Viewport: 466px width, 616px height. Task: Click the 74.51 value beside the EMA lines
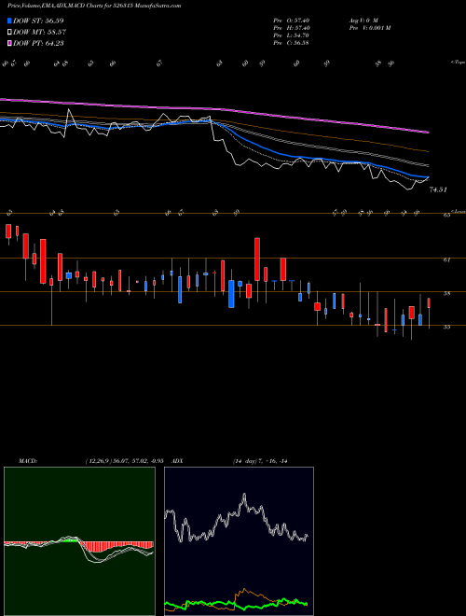pyautogui.click(x=438, y=189)
